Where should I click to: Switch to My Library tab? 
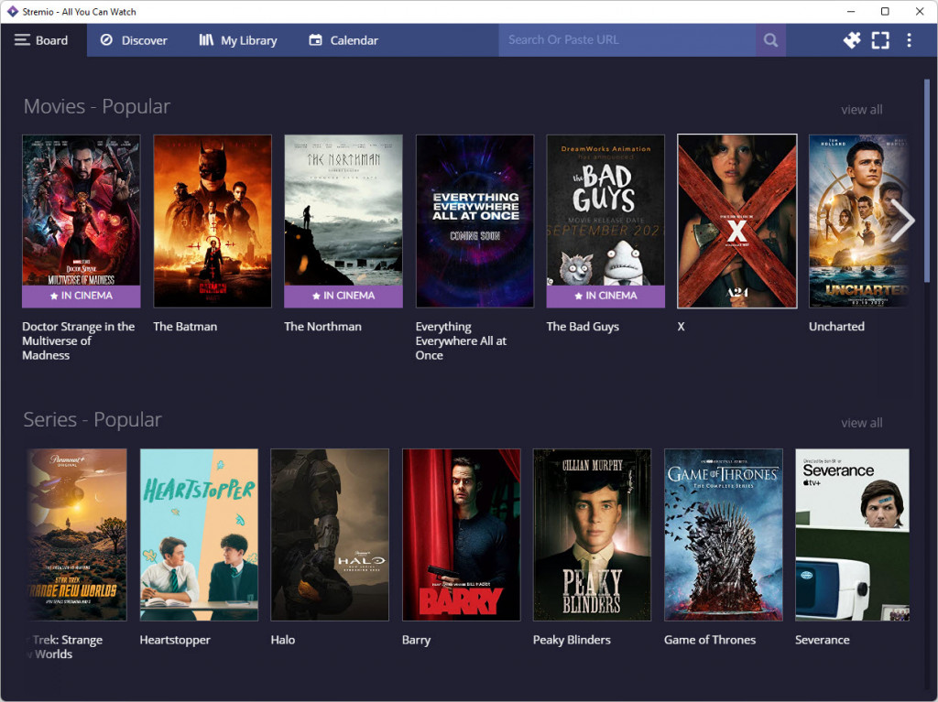coord(238,40)
